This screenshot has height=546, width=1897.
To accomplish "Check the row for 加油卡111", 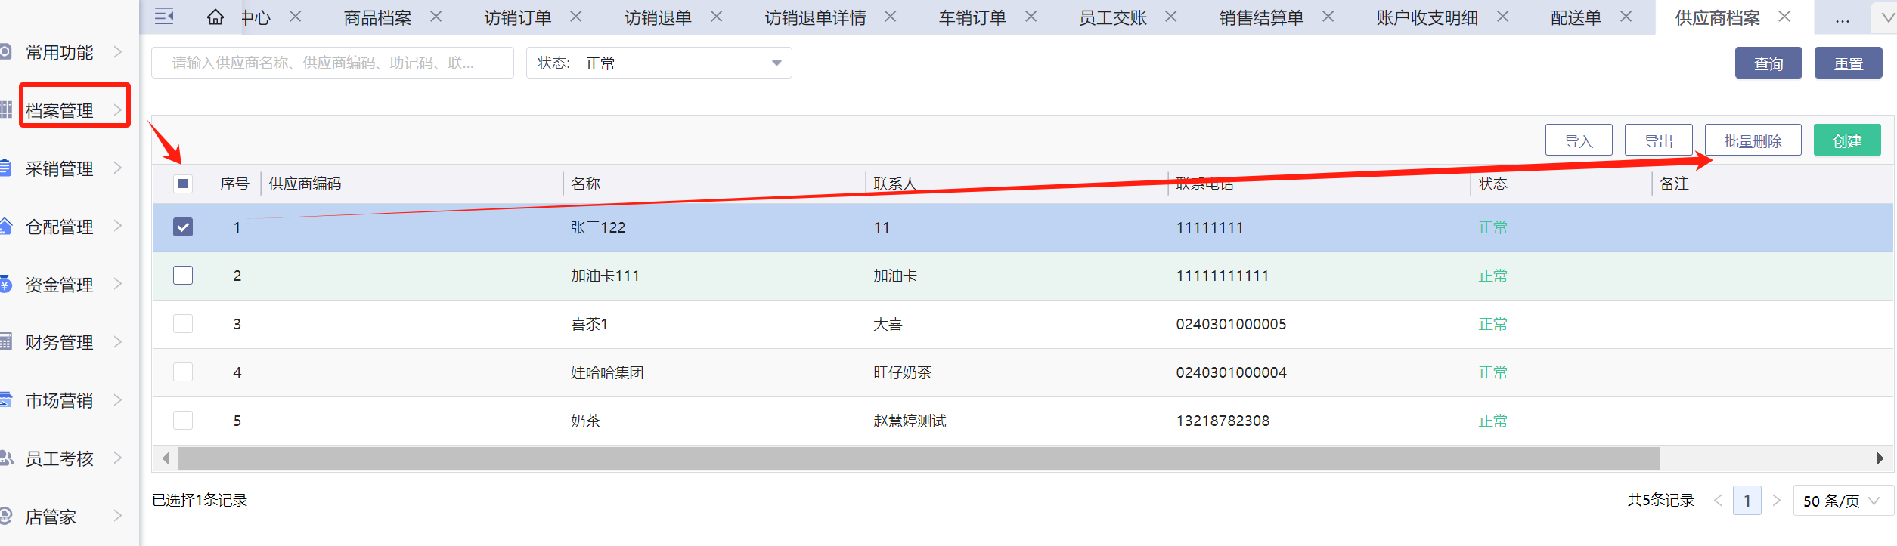I will tap(183, 276).
